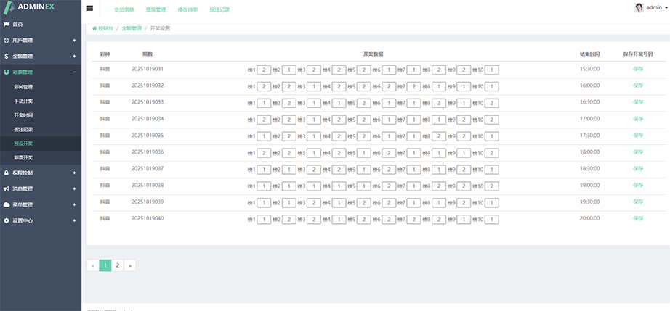Click the cloud icon for 菜单管理
Image resolution: width=670 pixels, height=311 pixels.
7,204
